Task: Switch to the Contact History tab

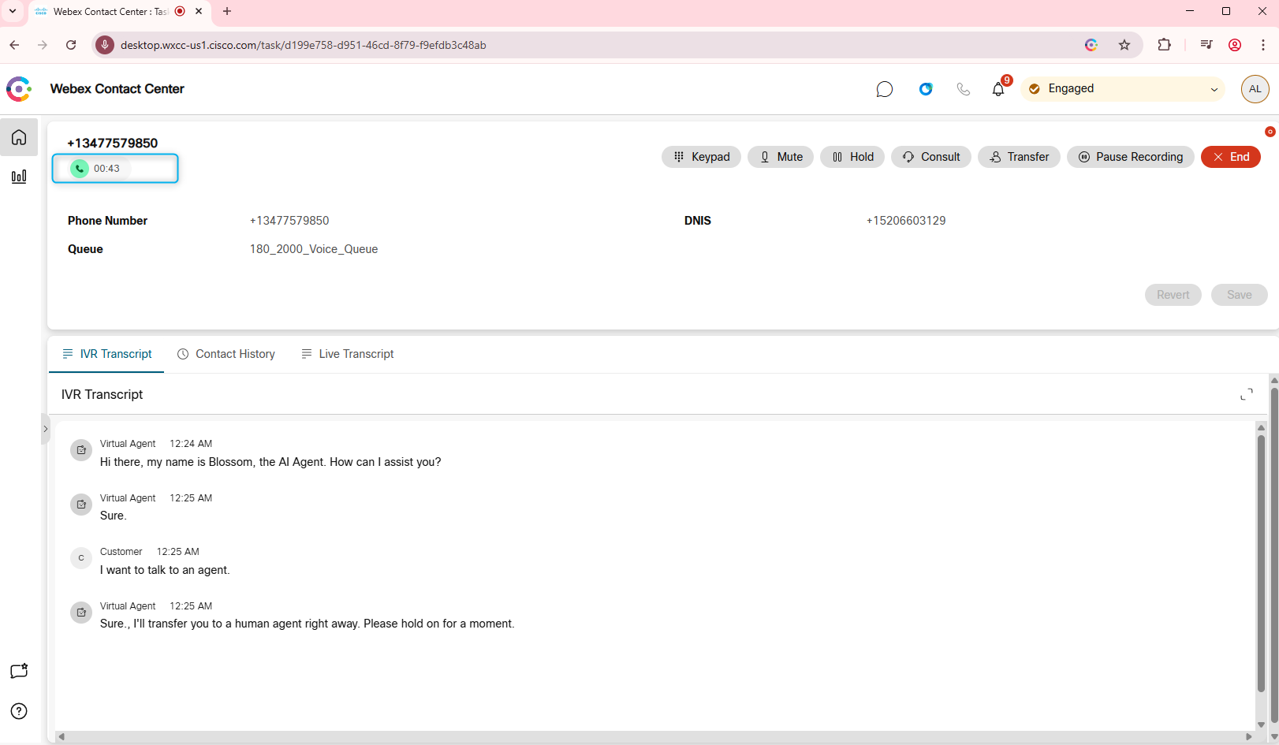Action: point(226,354)
